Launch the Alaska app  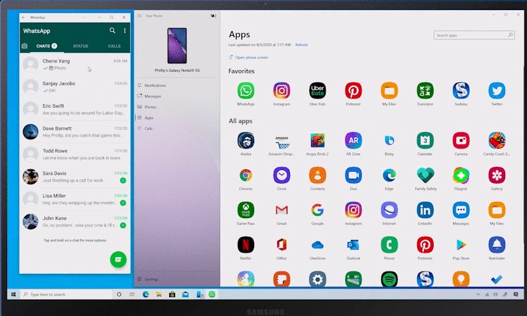tap(246, 140)
